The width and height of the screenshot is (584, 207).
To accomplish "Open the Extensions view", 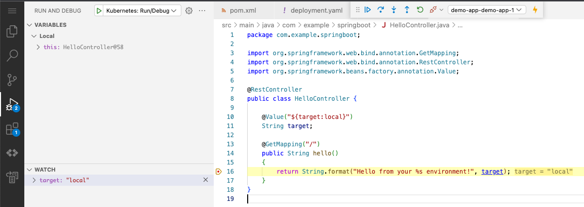I will (x=12, y=129).
